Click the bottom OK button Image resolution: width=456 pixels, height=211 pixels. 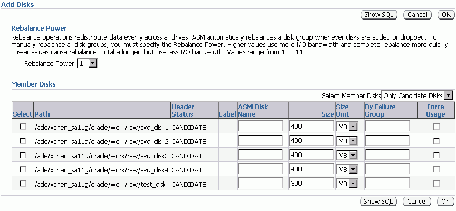pos(445,202)
